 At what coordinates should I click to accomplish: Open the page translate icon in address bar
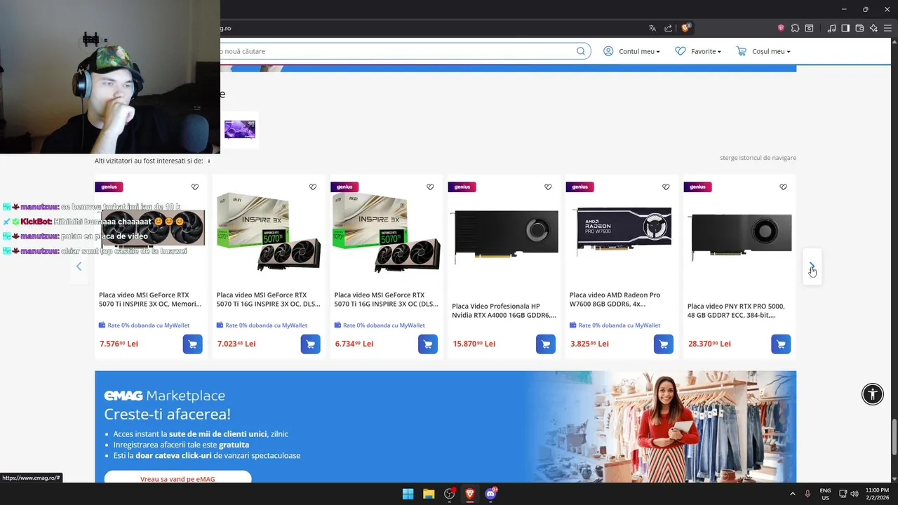point(652,28)
